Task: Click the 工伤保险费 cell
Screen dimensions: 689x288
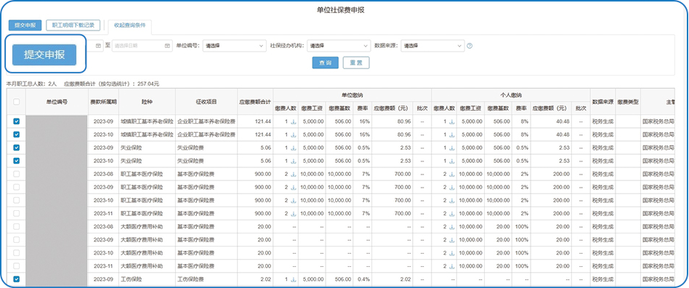Action: click(x=206, y=279)
